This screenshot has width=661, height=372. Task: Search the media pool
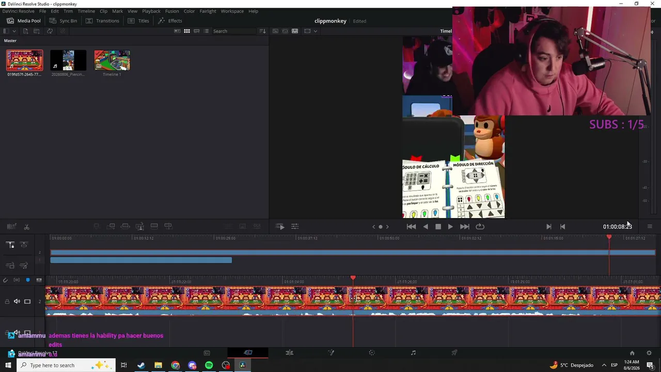tap(235, 31)
